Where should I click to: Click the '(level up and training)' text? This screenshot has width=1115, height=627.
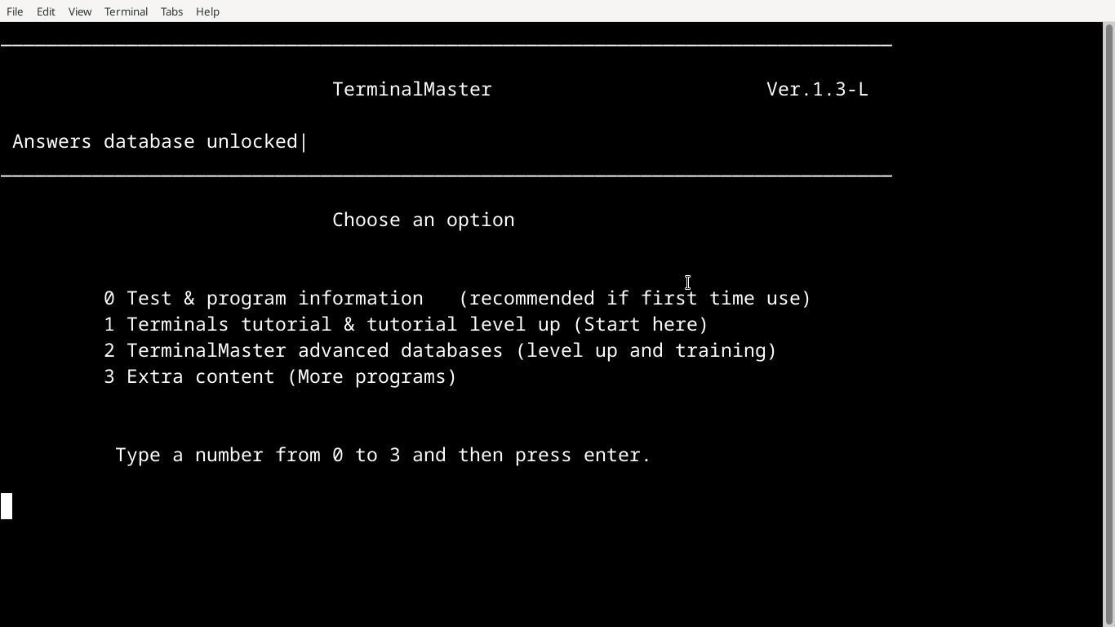tap(646, 350)
